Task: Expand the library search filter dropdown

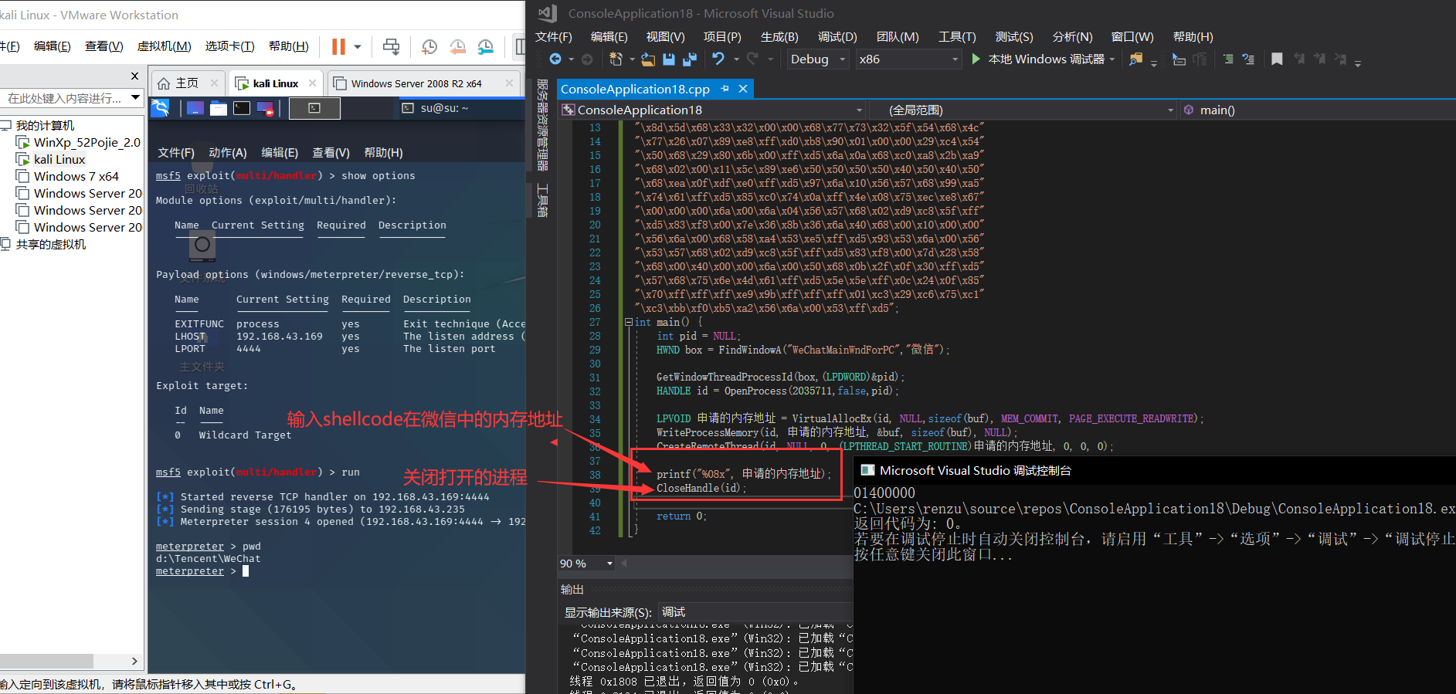Action: pos(136,98)
